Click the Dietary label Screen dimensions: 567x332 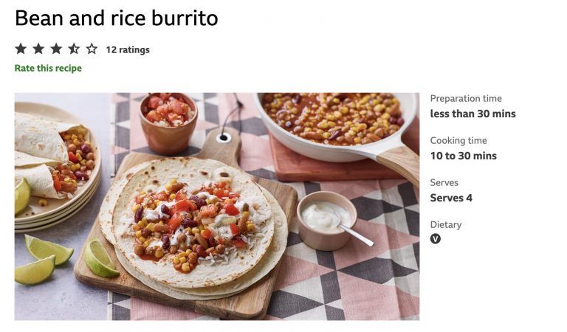tap(446, 225)
